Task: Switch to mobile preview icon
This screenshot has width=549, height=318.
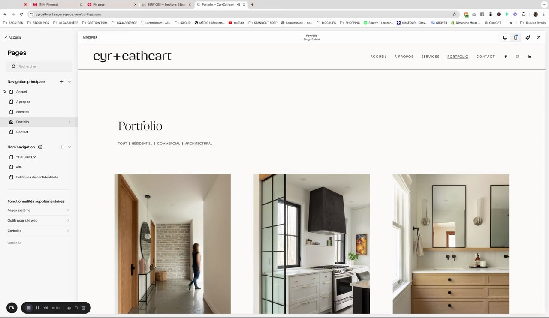Action: [516, 38]
